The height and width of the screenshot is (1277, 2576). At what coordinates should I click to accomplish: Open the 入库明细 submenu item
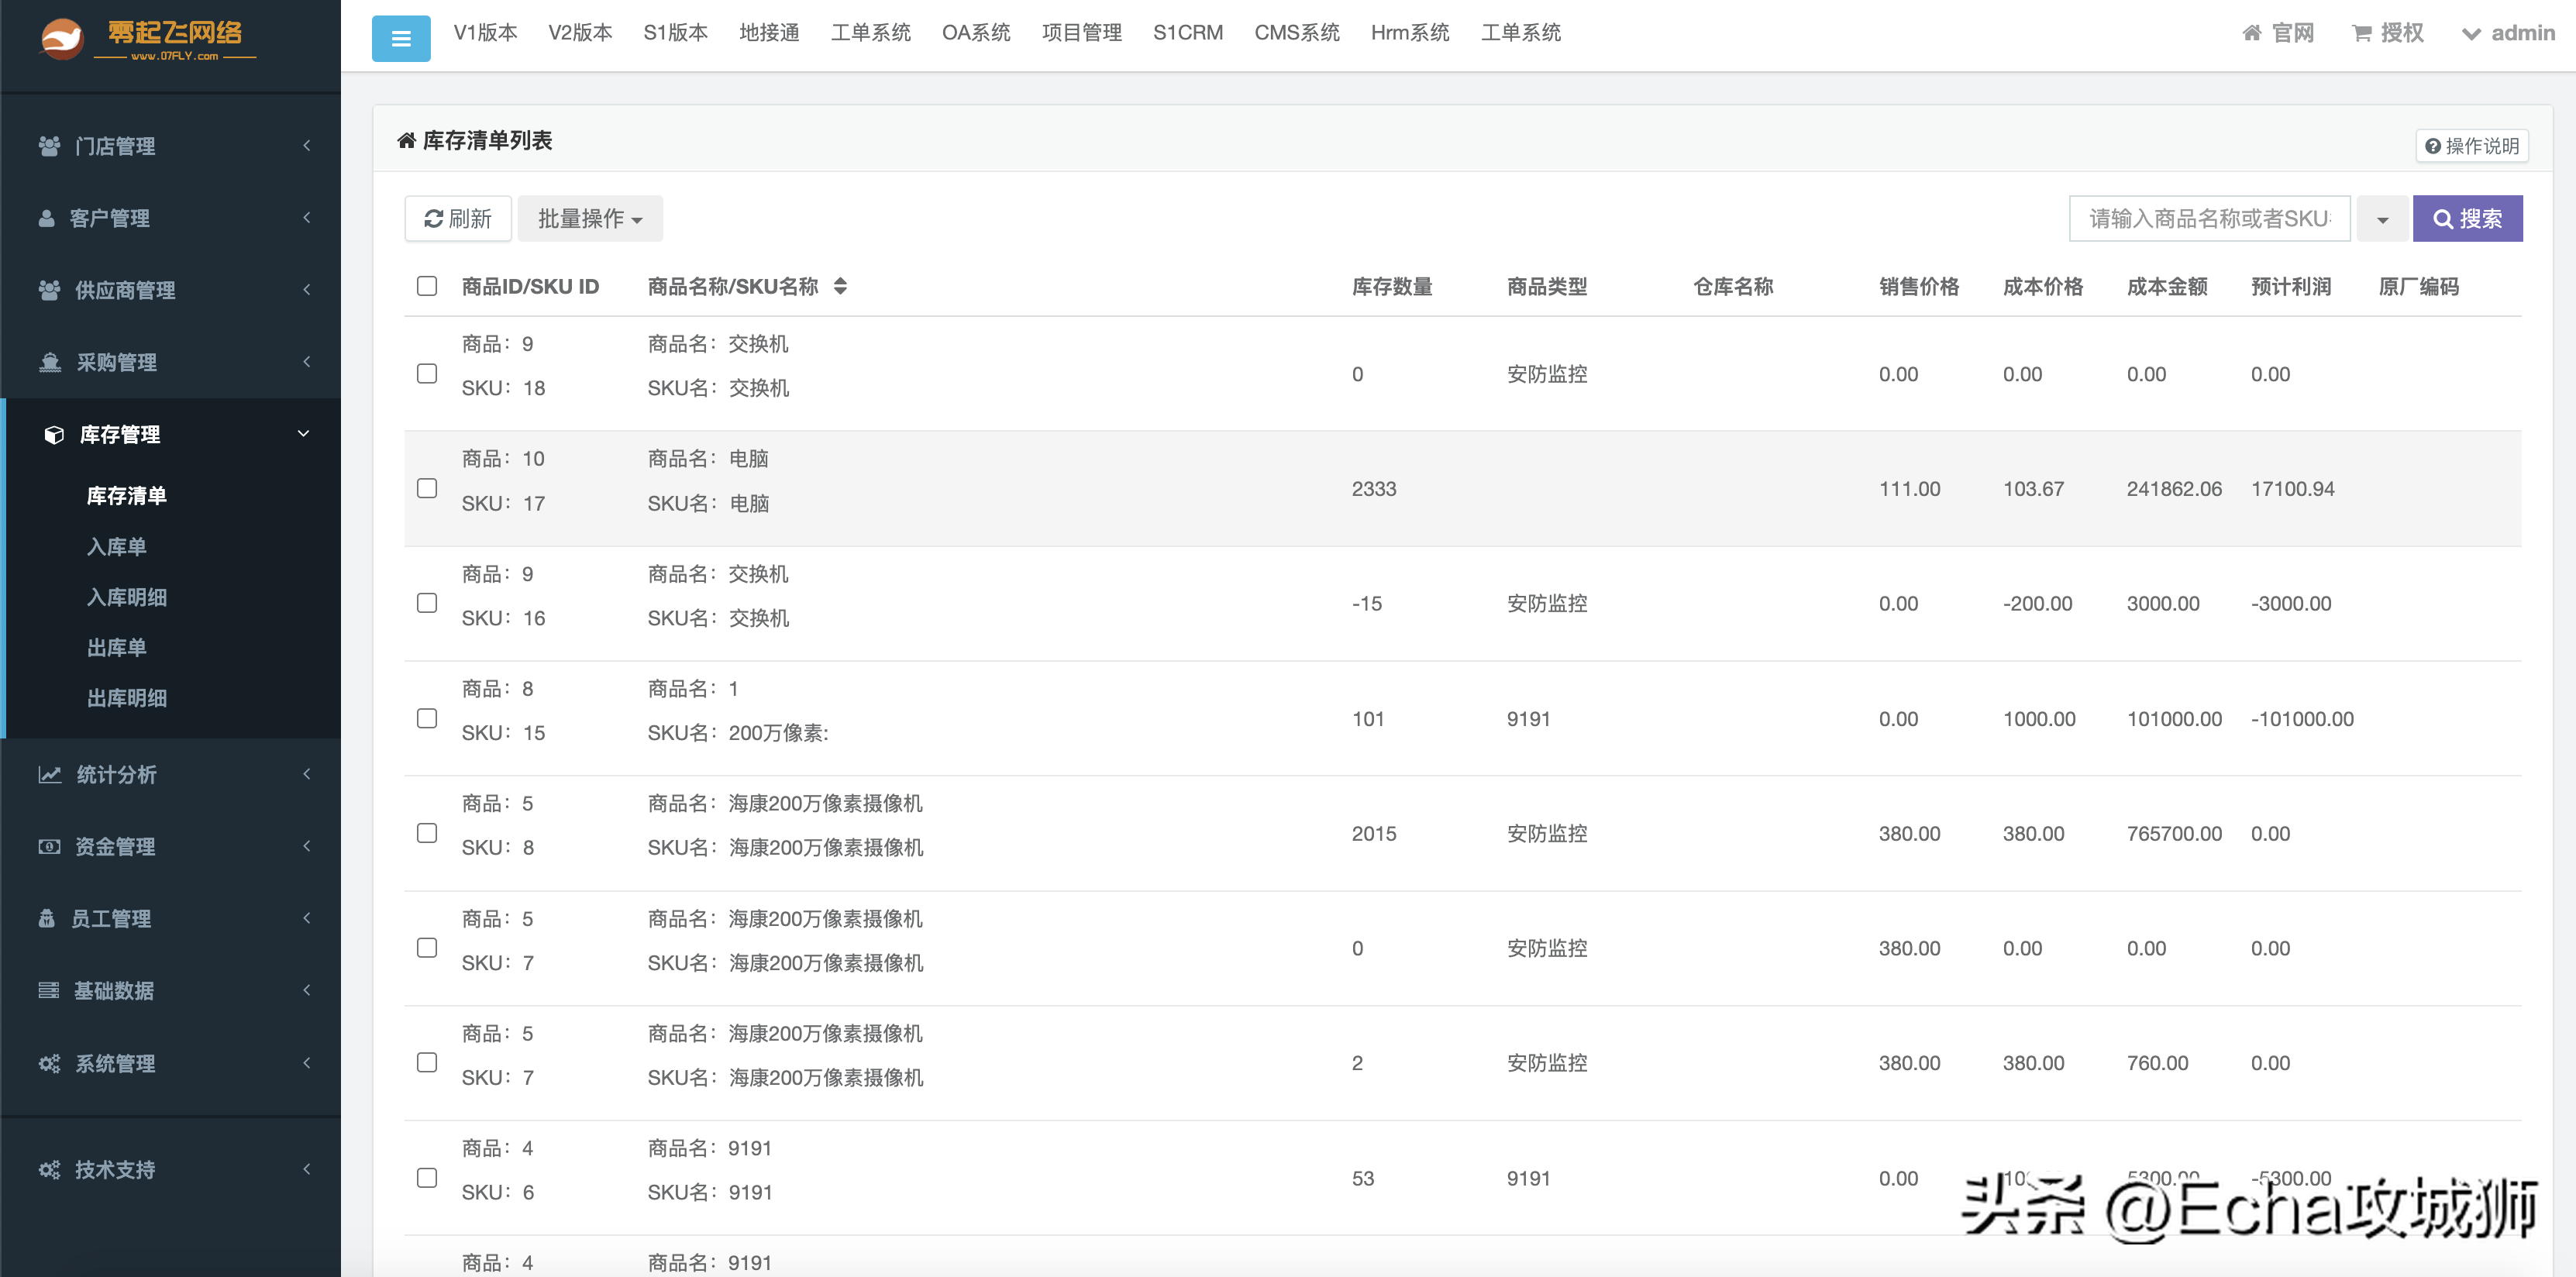(x=127, y=597)
